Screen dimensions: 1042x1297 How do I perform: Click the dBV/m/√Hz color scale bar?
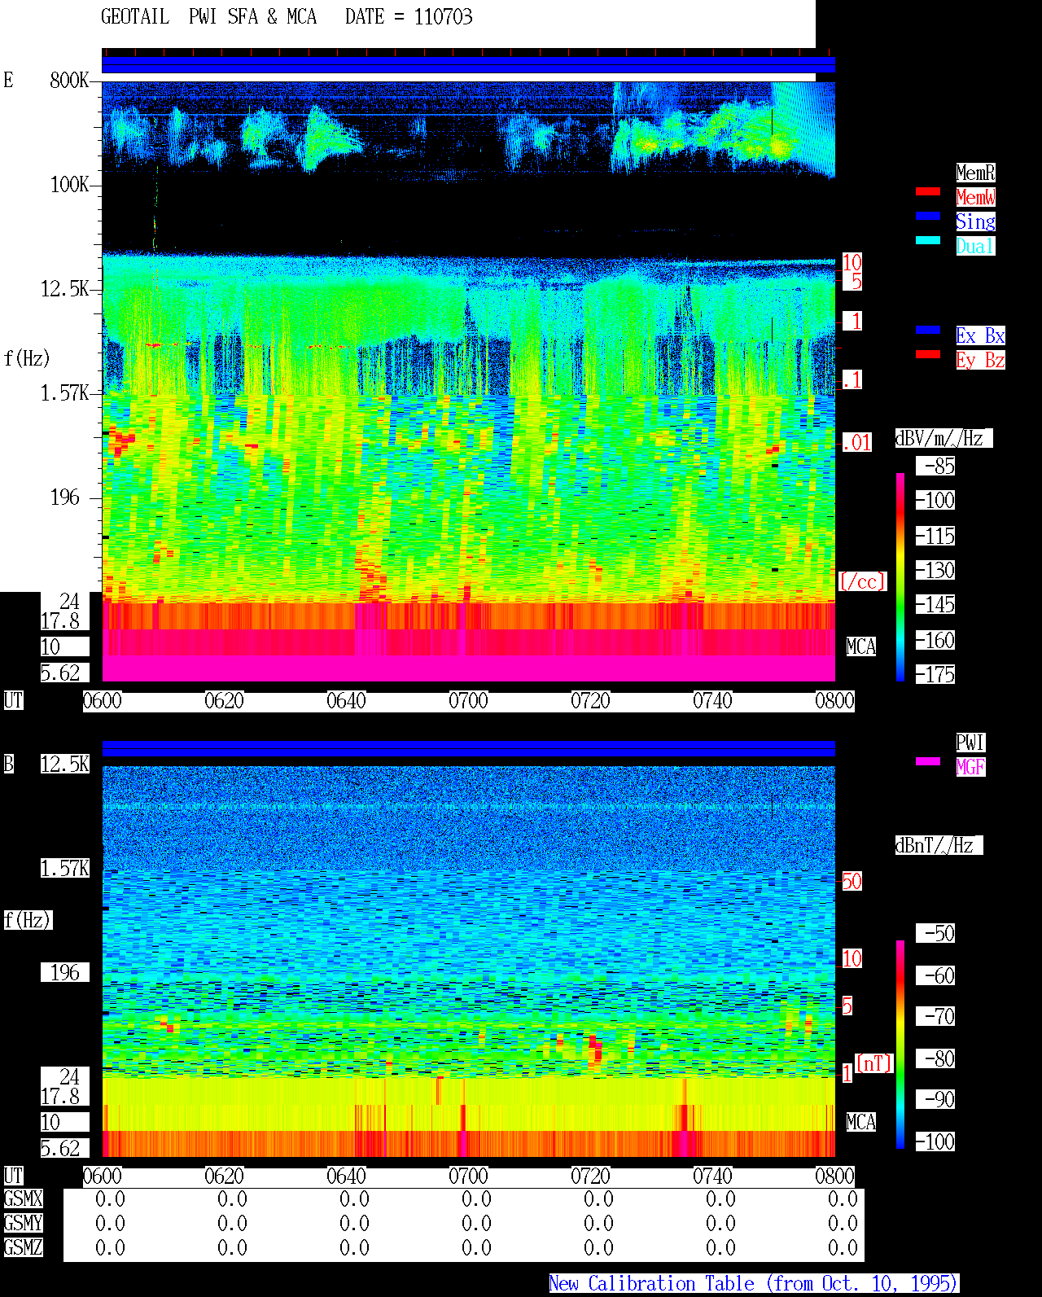(900, 576)
